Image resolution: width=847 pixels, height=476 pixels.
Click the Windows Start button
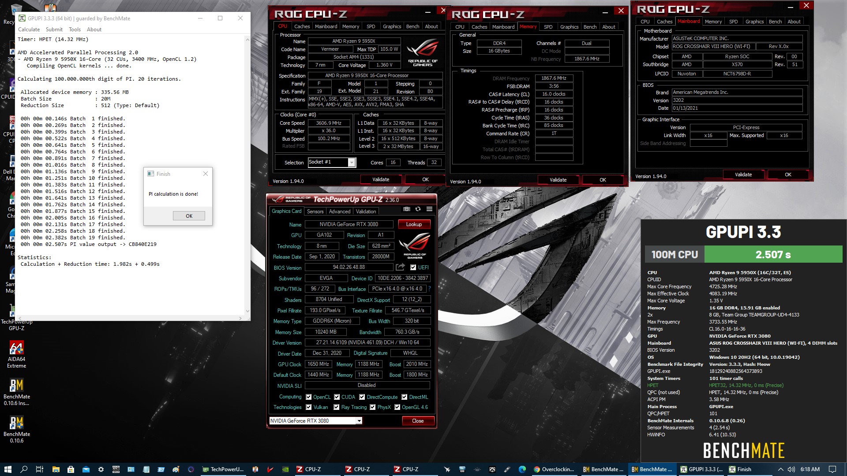tap(7, 469)
